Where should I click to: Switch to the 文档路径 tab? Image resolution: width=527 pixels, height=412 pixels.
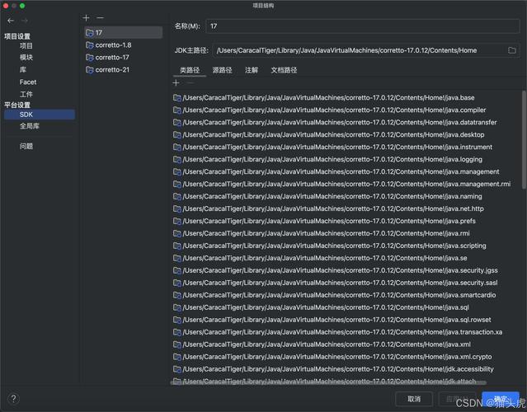[284, 71]
